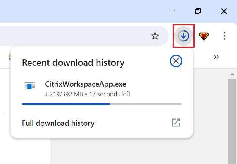Click the Chrome downloads toolbar icon
This screenshot has height=164, width=237.
coord(184,36)
